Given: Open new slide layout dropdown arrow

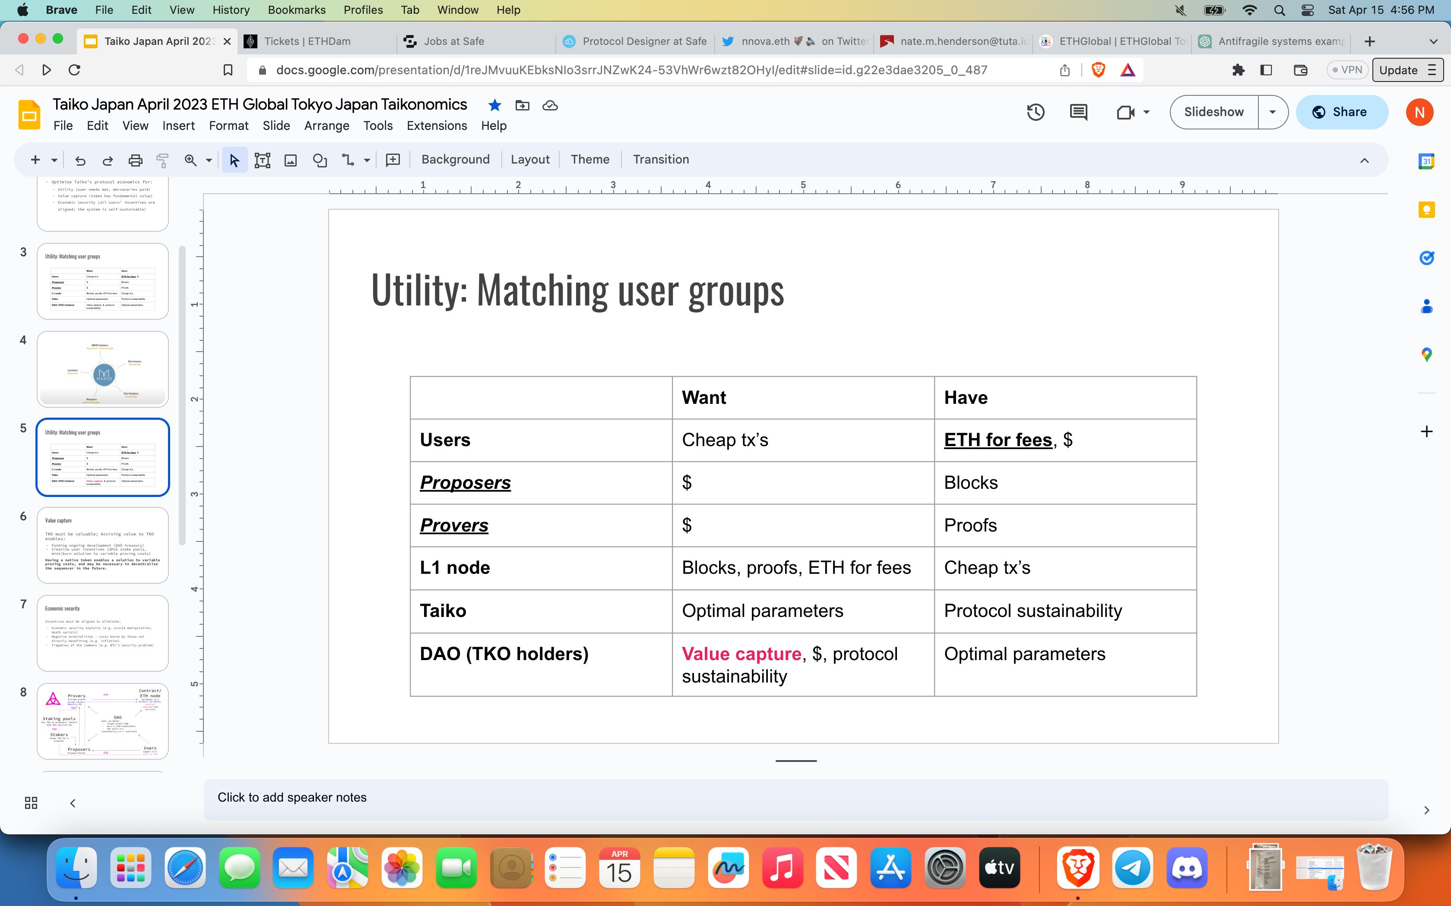Looking at the screenshot, I should coord(54,160).
